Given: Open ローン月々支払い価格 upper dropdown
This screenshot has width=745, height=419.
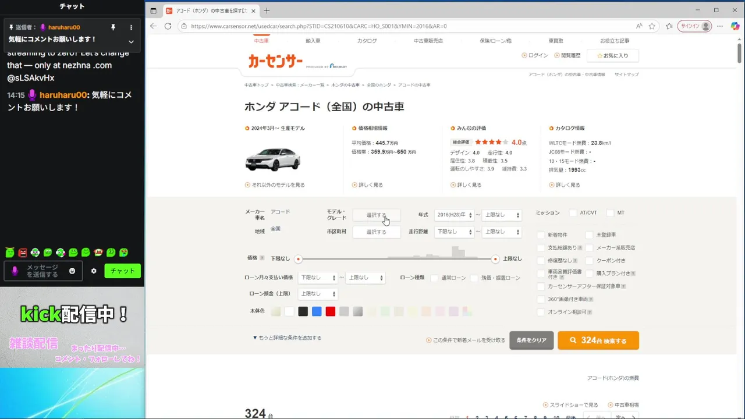Looking at the screenshot, I should pyautogui.click(x=366, y=278).
